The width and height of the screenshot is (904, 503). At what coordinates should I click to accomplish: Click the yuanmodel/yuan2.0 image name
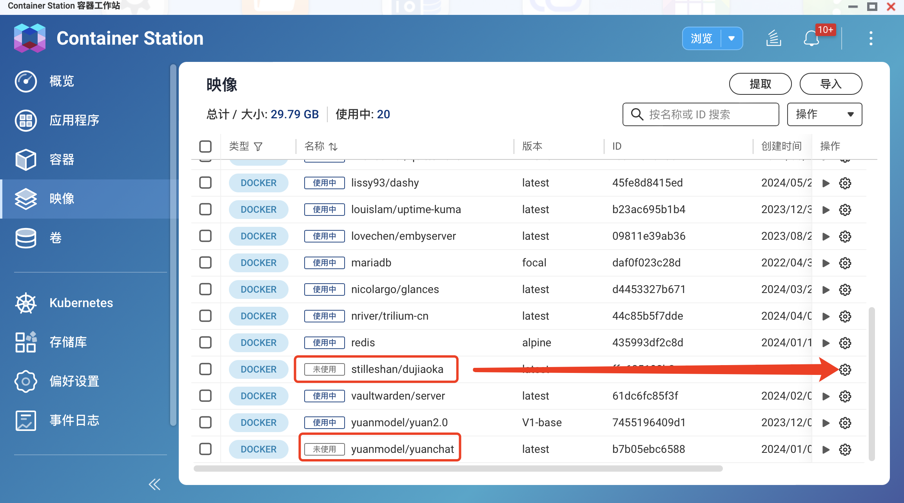(399, 422)
